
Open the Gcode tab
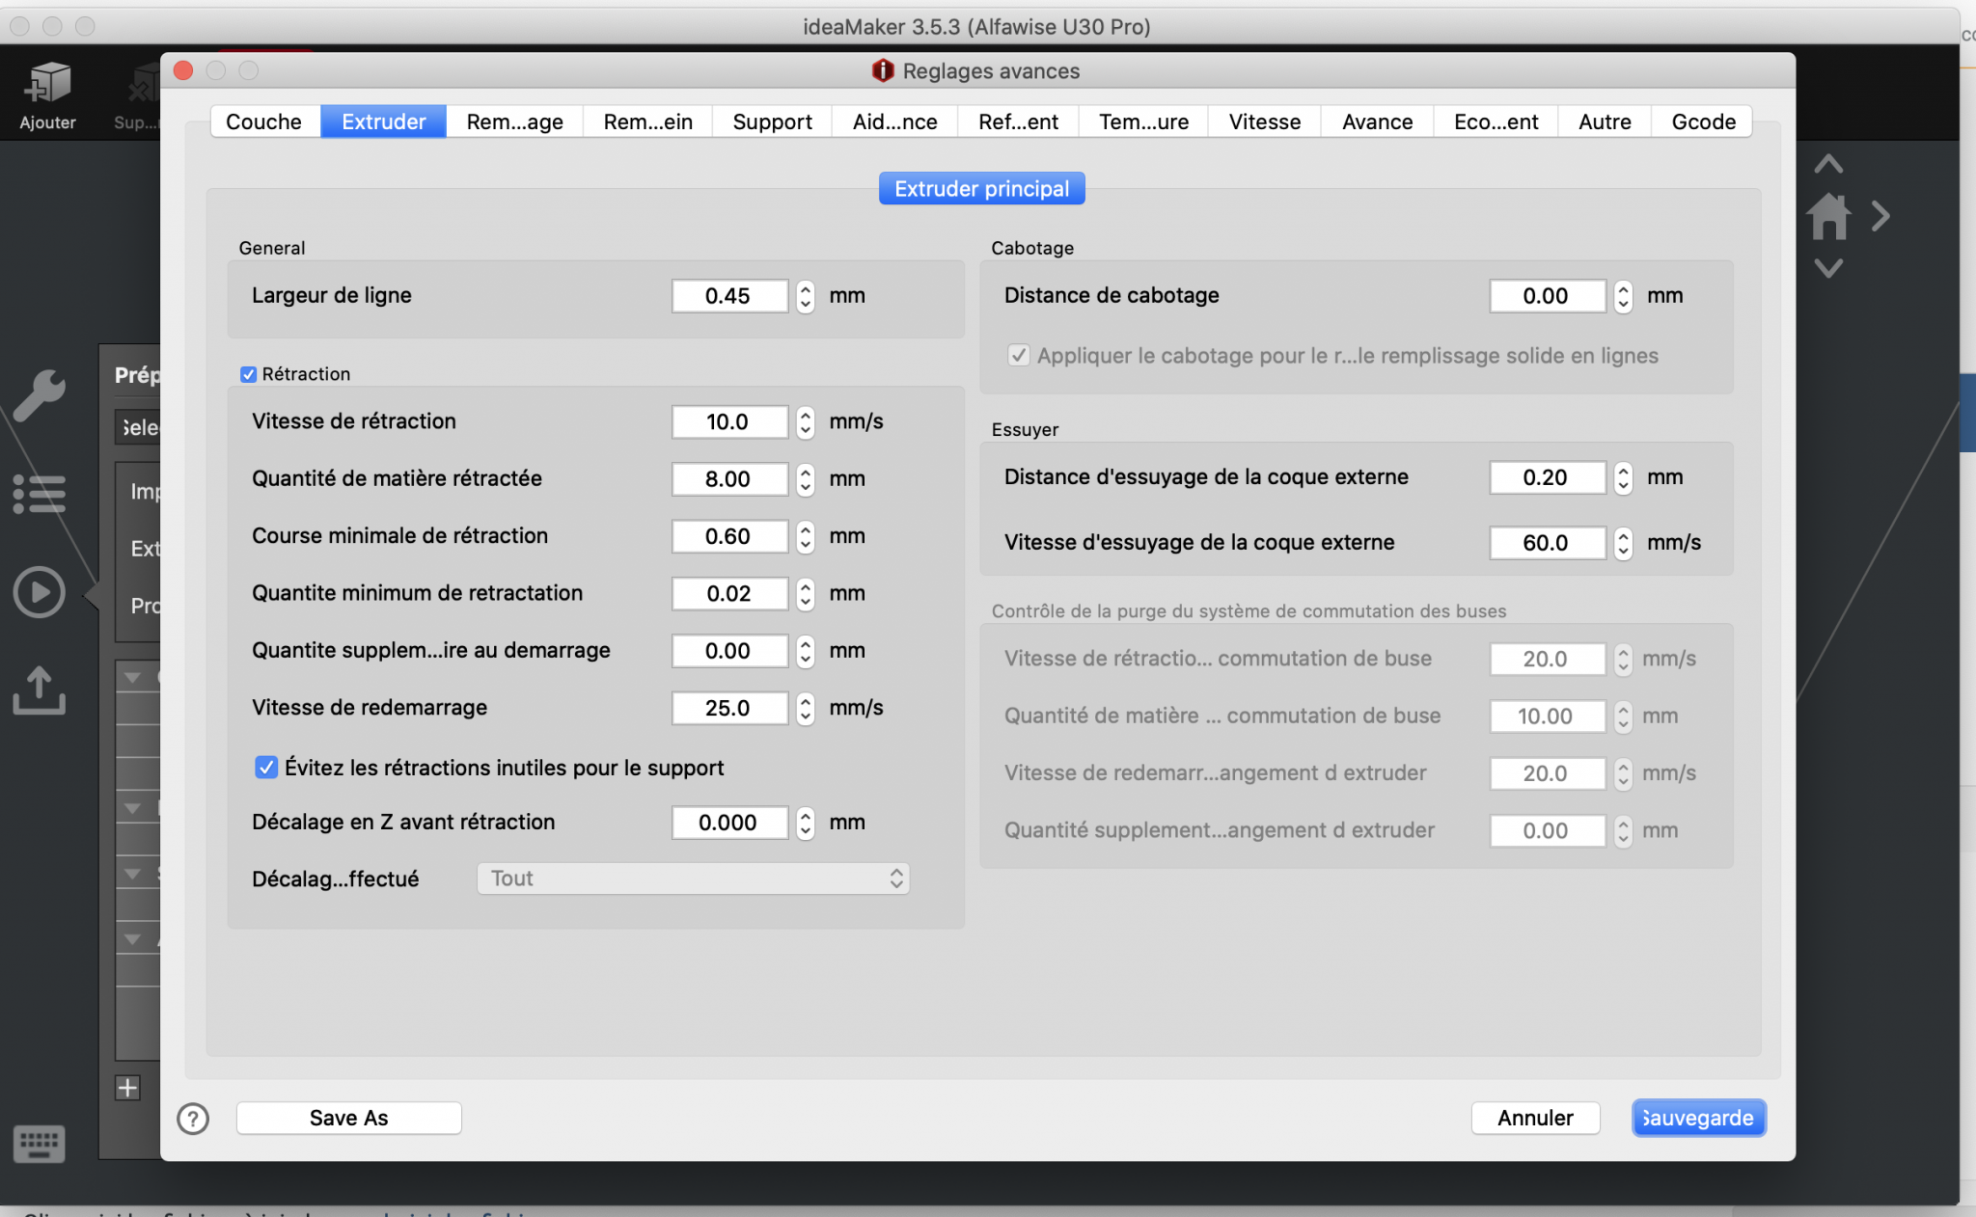tap(1703, 122)
